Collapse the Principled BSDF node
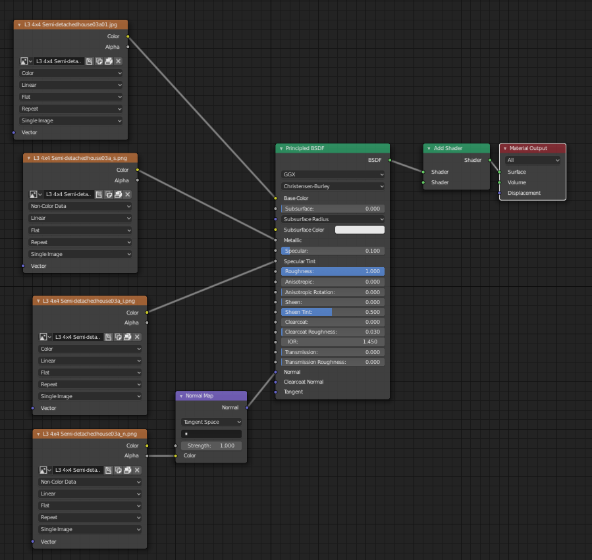Image resolution: width=592 pixels, height=560 pixels. point(281,149)
